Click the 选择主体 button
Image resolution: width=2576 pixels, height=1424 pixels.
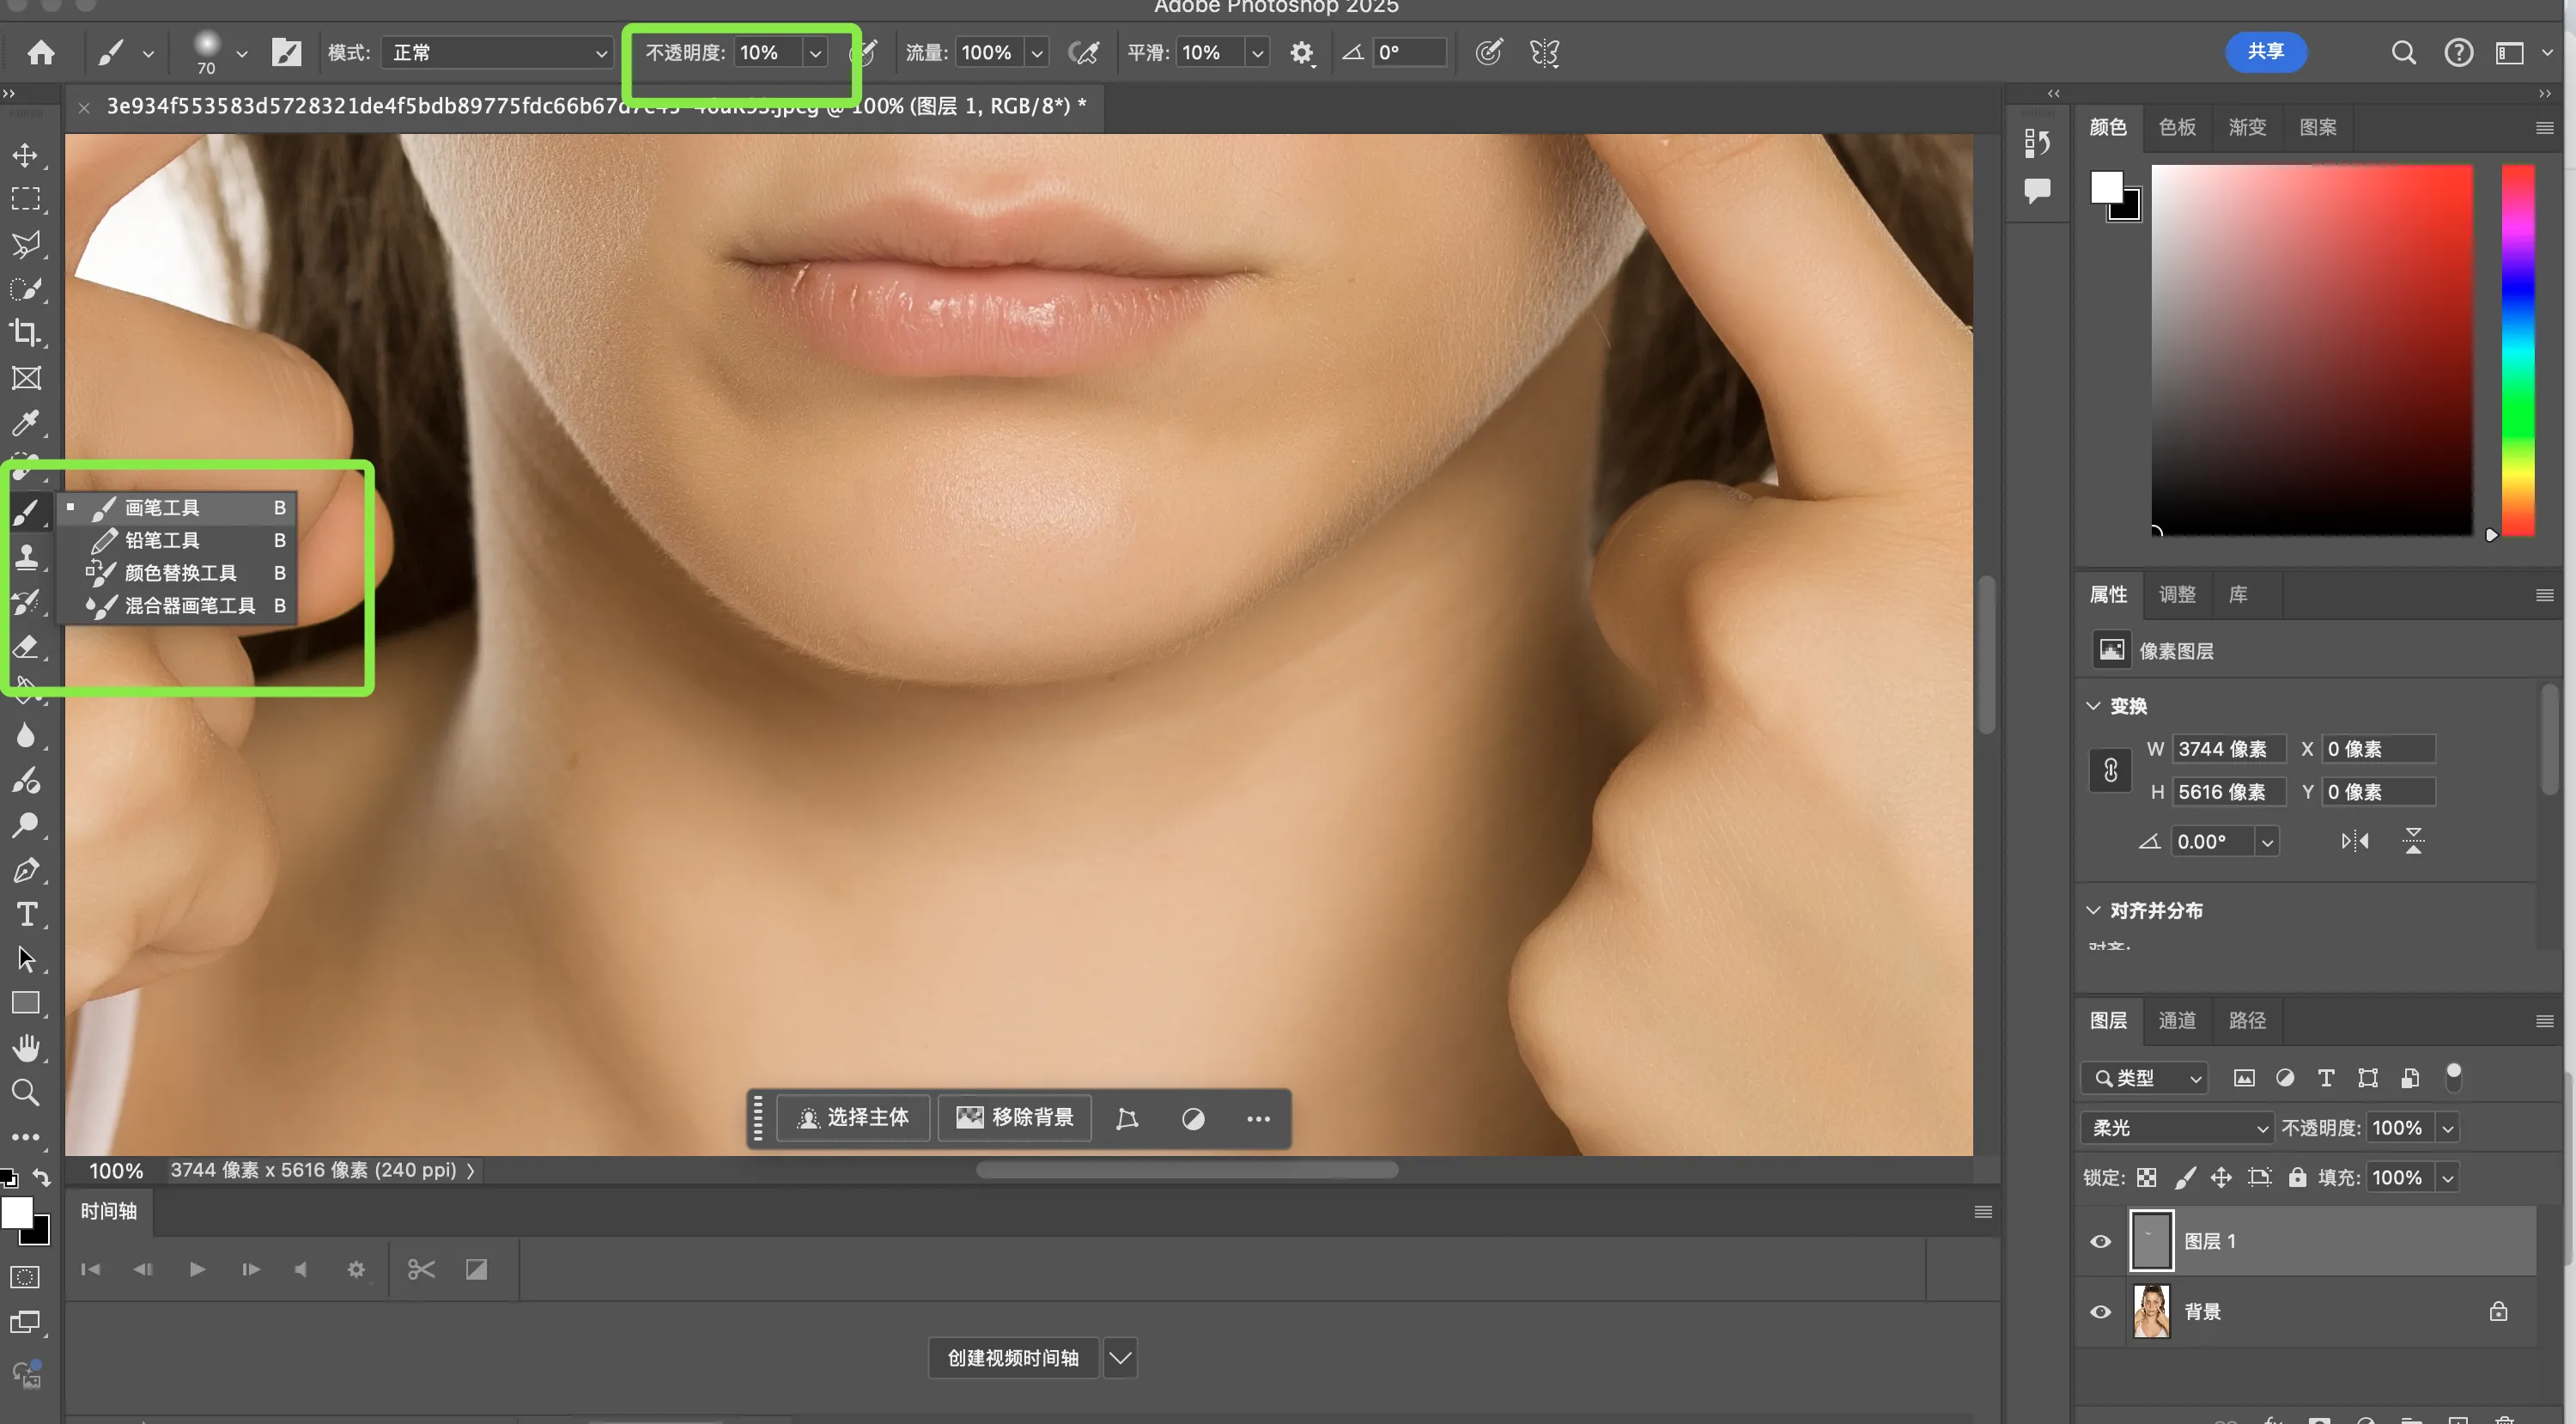[853, 1117]
